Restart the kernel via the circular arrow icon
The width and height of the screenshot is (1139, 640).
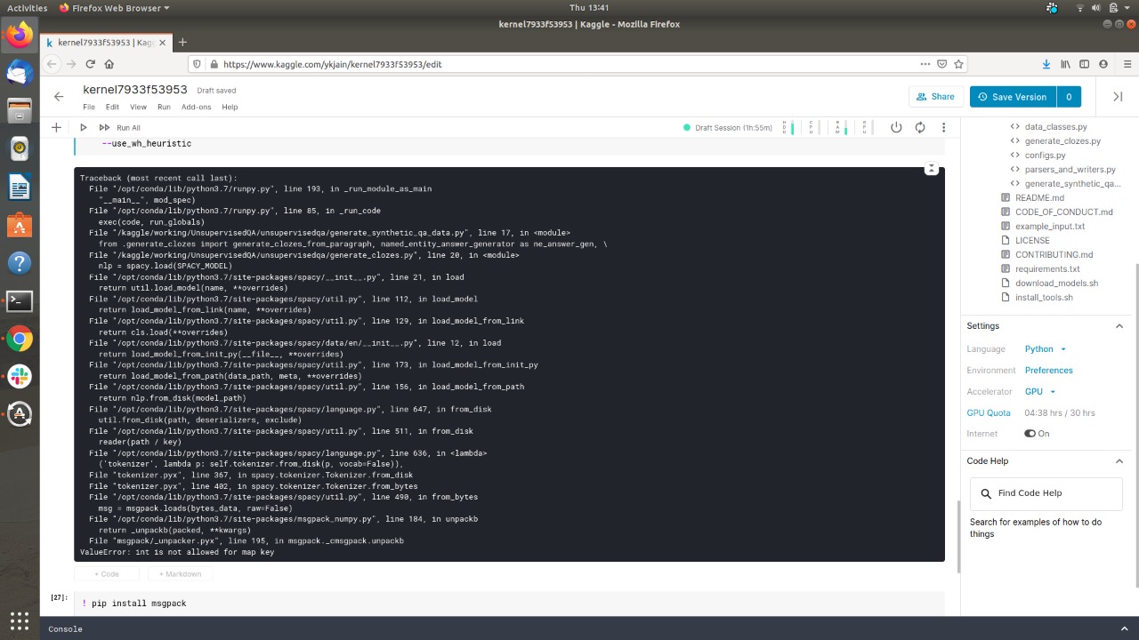click(920, 127)
